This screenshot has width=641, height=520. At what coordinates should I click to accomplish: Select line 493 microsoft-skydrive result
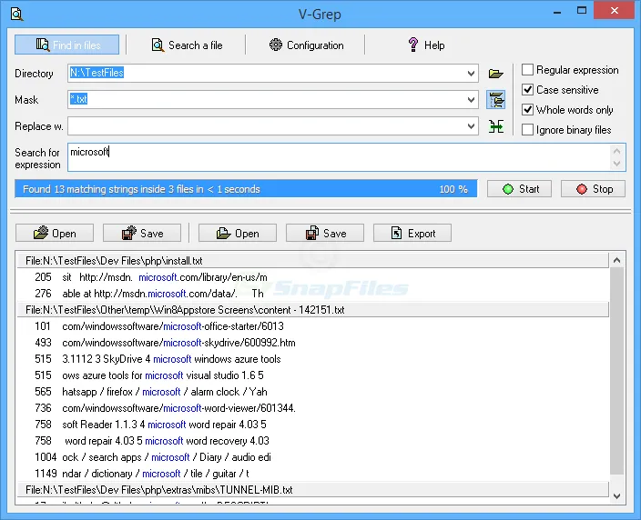click(312, 343)
